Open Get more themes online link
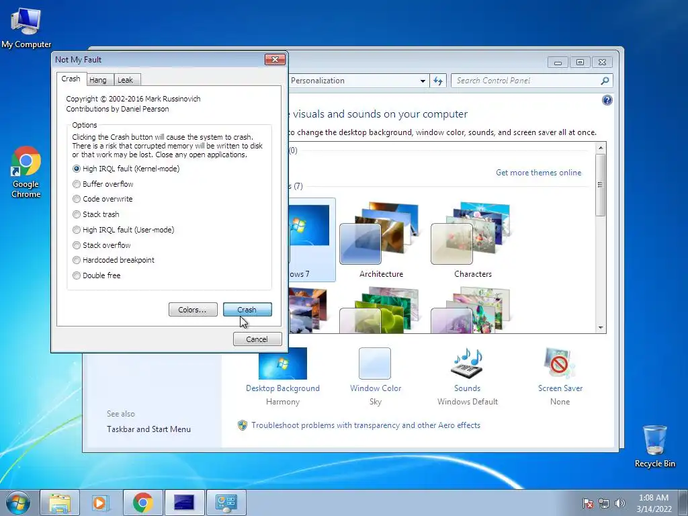 [x=538, y=173]
